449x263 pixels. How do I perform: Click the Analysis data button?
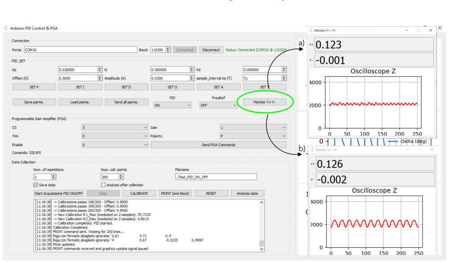[x=247, y=194]
